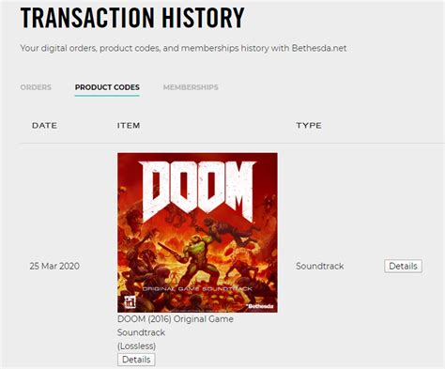Click the 25 Mar 2020 date entry

click(54, 266)
